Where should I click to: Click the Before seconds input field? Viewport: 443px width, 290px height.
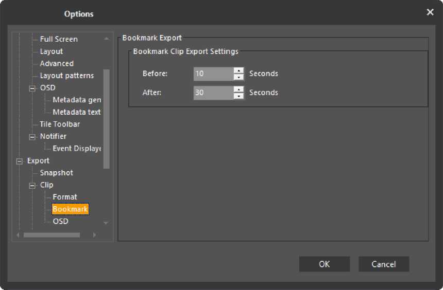(x=213, y=74)
